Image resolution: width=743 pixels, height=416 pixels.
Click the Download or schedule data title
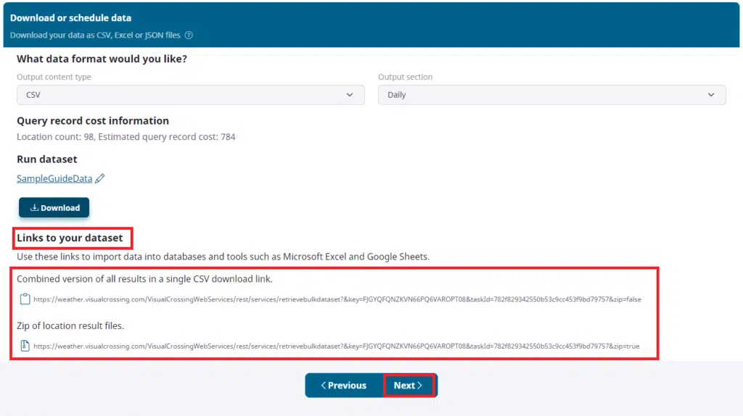click(70, 17)
